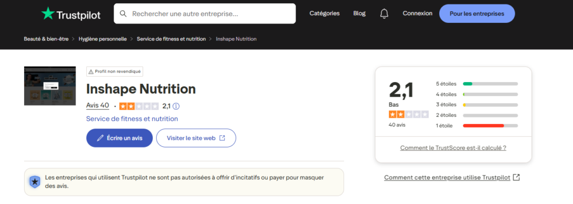Open Comment le TrustScore est-il calculé link
Image resolution: width=573 pixels, height=204 pixels.
453,148
